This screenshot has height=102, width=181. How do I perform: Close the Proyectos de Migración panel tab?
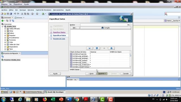[x=20, y=53]
